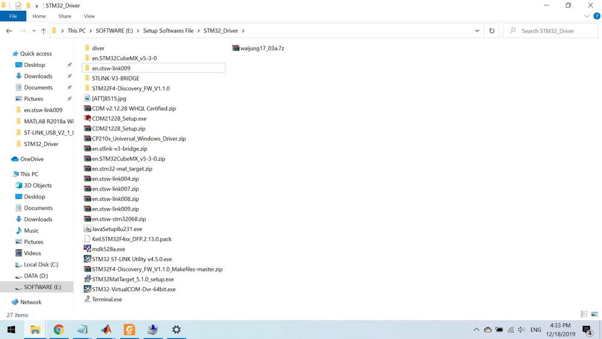Open the Home ribbon tab
602x339 pixels.
click(39, 16)
